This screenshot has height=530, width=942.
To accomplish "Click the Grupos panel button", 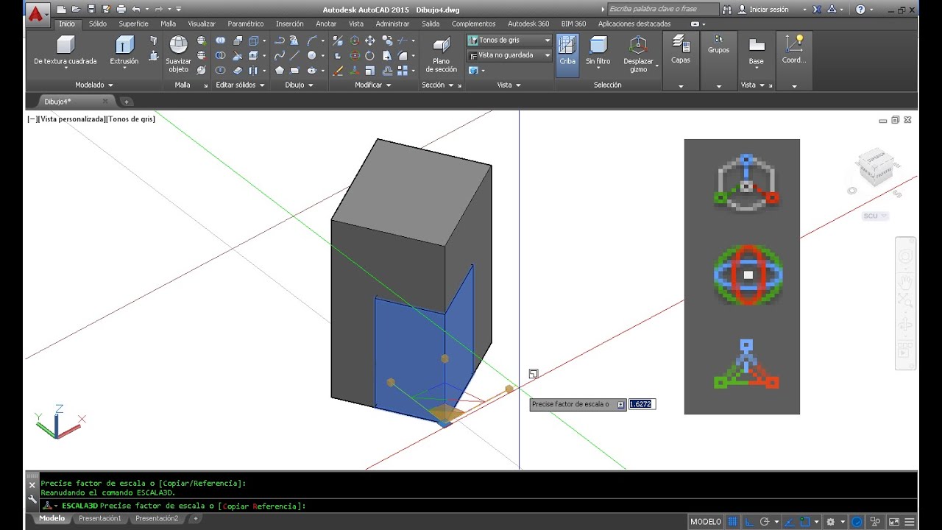I will pos(718,60).
